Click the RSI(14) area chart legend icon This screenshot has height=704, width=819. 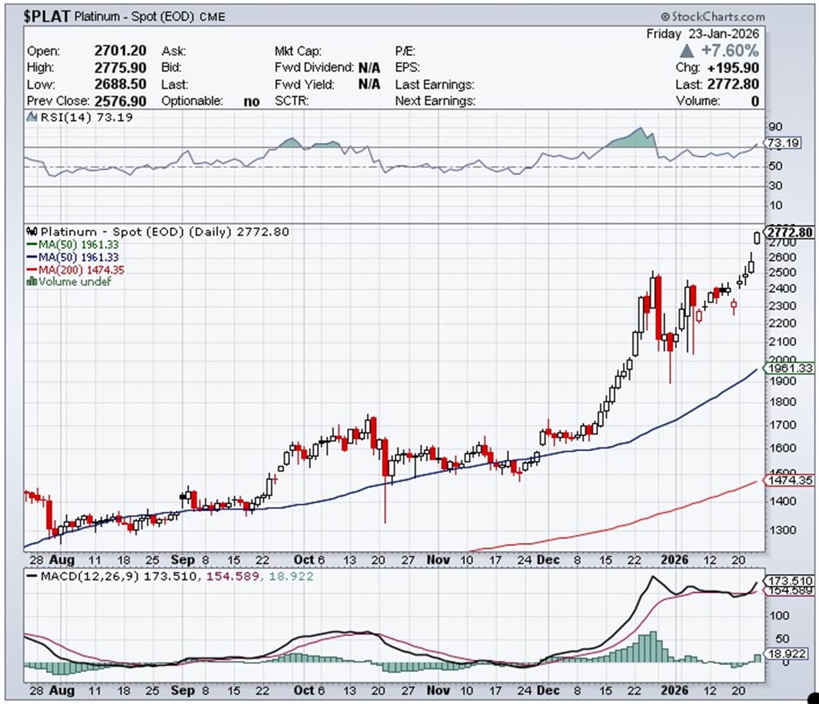tap(32, 118)
